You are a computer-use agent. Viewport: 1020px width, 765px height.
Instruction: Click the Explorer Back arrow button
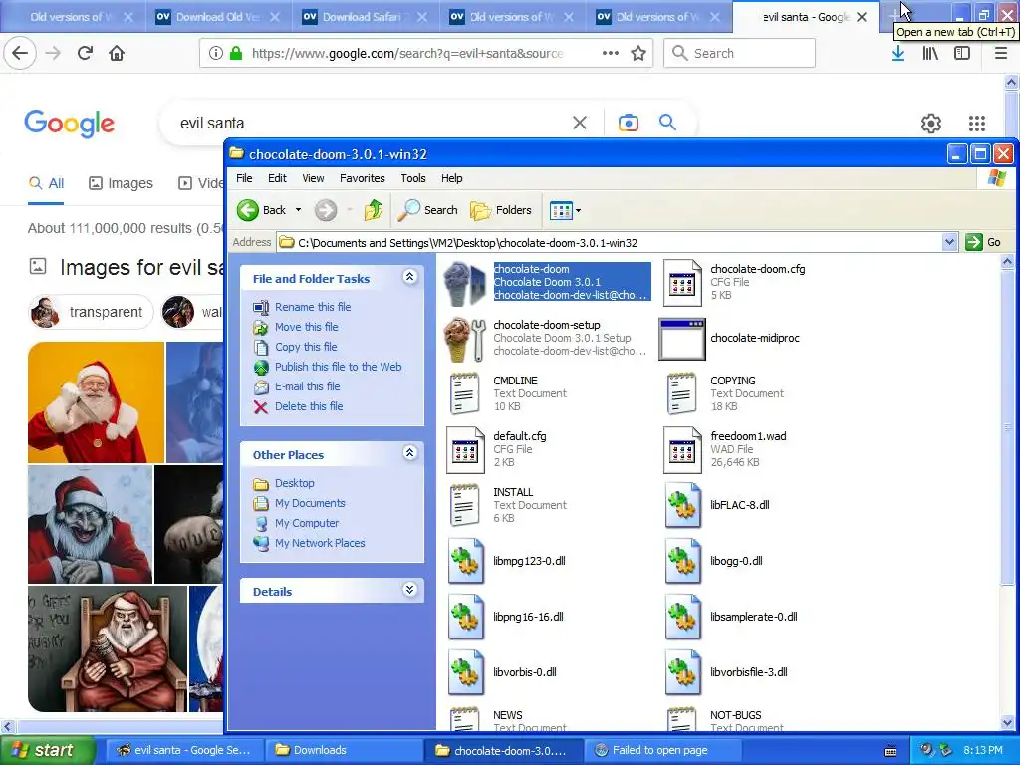(248, 210)
